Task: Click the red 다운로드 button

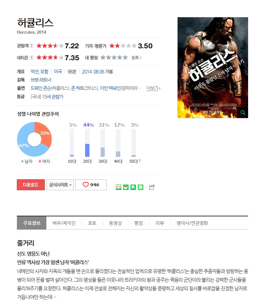Action: click(31, 185)
